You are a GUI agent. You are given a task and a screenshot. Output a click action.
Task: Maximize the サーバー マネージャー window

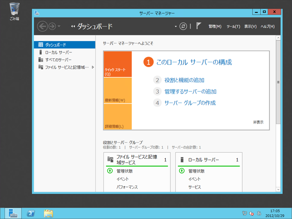264,12
